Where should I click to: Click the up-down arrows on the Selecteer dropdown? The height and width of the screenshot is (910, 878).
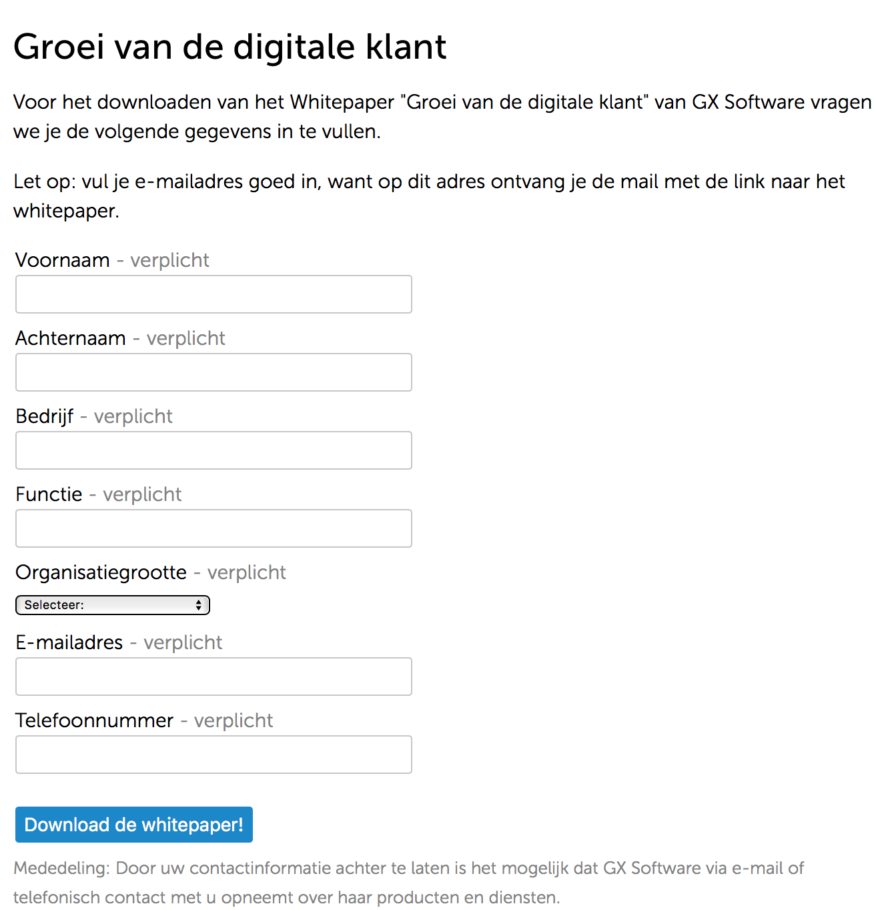point(199,605)
